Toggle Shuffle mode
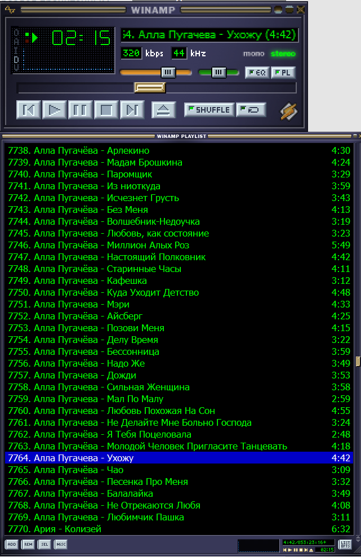This screenshot has height=557, width=361. [x=209, y=109]
